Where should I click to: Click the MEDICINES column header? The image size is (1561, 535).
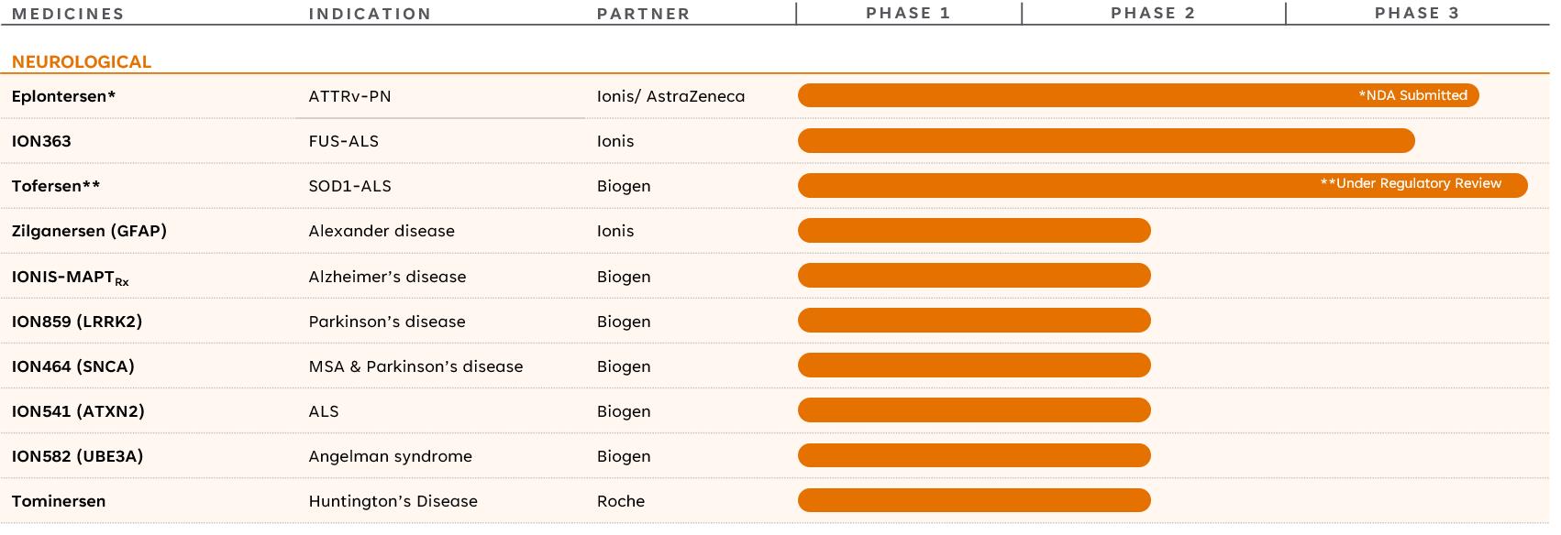point(68,14)
